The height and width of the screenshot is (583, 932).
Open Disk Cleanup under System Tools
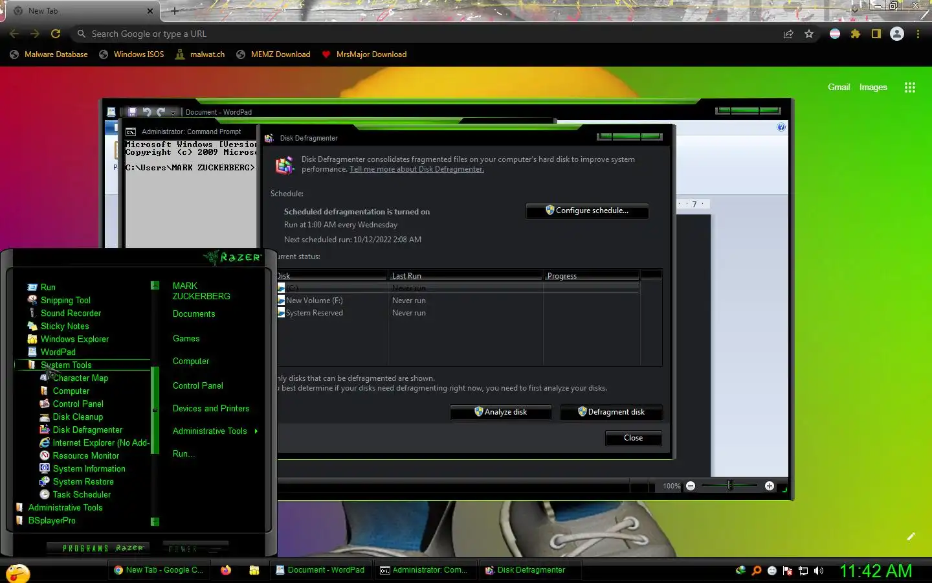point(77,417)
